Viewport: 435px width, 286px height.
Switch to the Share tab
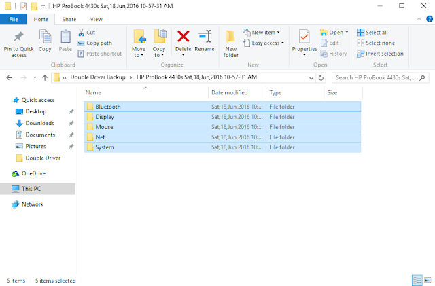(69, 19)
